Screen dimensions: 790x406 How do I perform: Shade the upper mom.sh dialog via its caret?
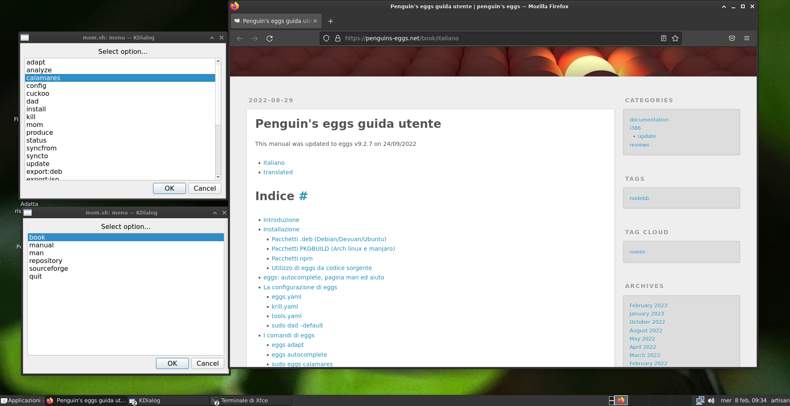tap(211, 37)
